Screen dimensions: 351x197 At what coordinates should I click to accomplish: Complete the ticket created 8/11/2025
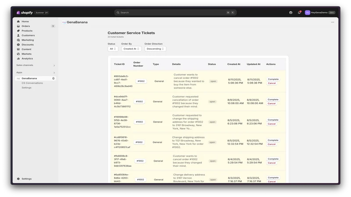click(273, 79)
